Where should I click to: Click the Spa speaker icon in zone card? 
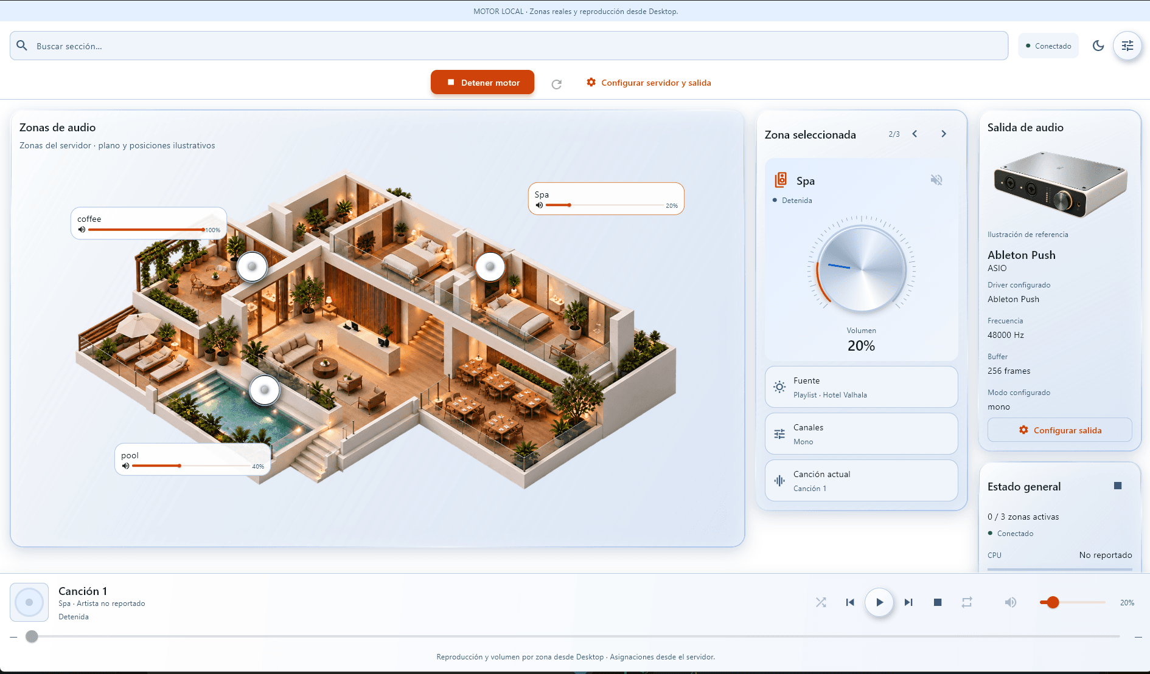click(781, 180)
